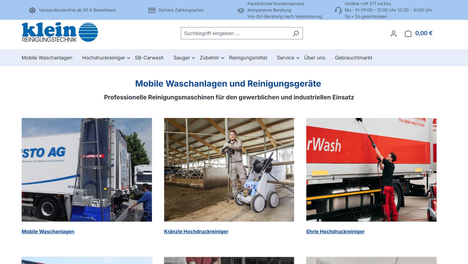Open the shopping cart bag icon

tap(408, 33)
